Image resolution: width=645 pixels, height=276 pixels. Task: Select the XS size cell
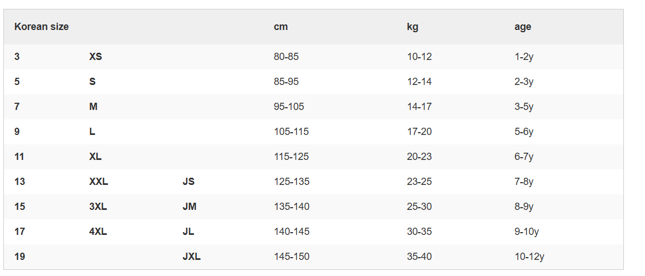point(96,57)
